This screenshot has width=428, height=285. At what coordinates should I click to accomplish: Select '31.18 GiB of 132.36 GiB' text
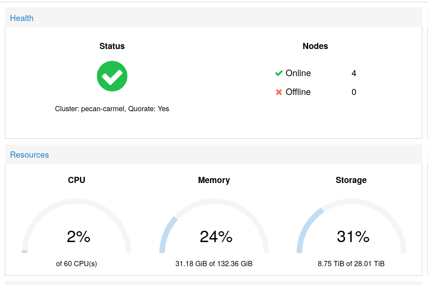[x=214, y=264]
